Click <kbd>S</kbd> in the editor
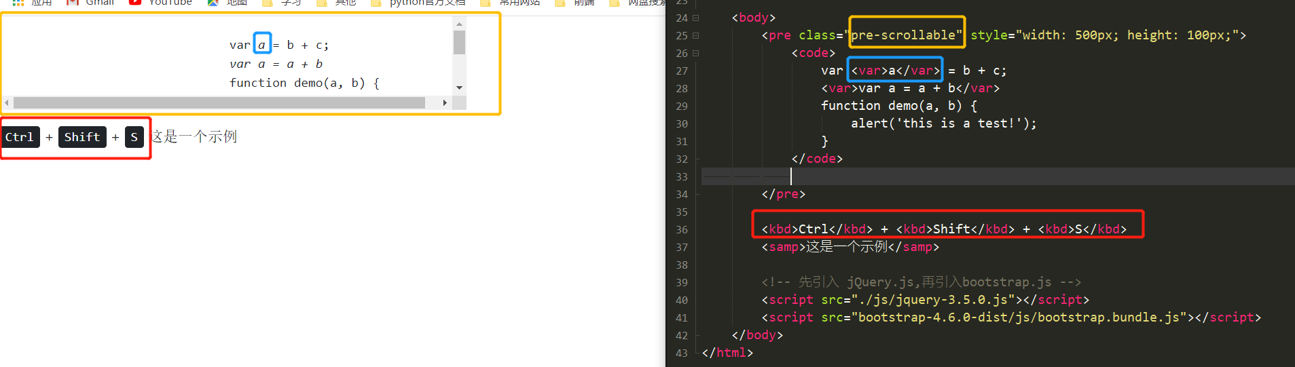This screenshot has height=367, width=1295. [1082, 229]
